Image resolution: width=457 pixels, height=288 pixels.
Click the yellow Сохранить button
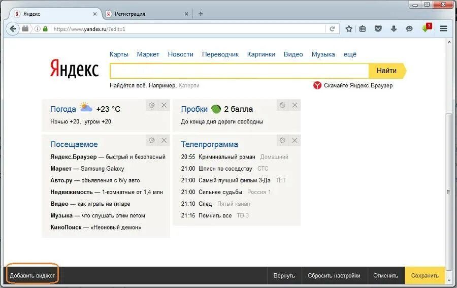tap(425, 275)
